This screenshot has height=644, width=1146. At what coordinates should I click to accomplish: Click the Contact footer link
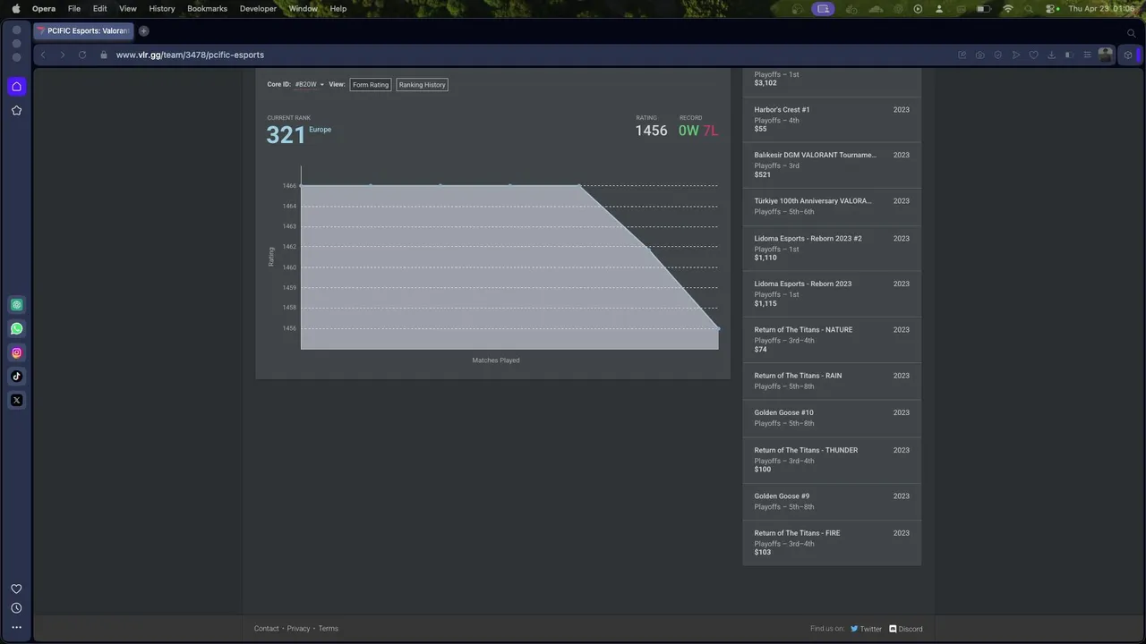coord(267,629)
